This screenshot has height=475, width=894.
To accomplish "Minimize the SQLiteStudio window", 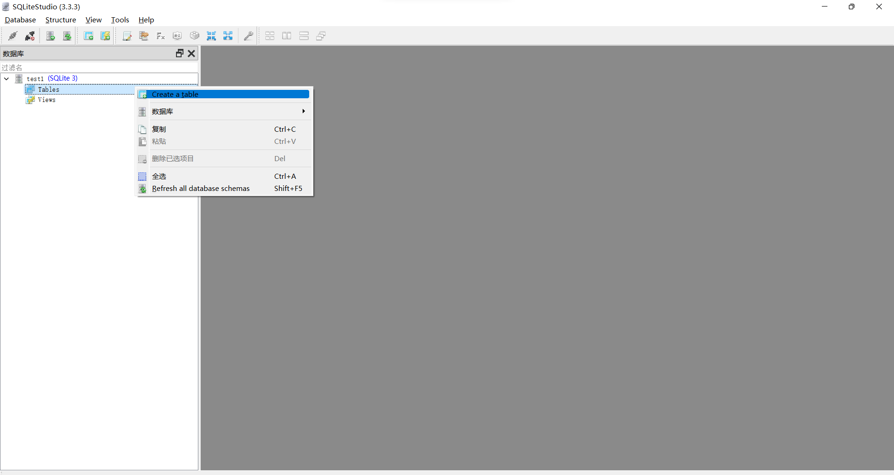I will coord(825,7).
